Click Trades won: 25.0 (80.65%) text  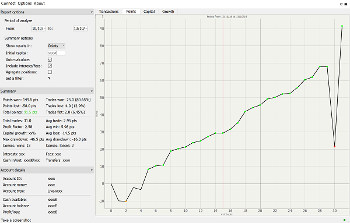tap(68, 100)
